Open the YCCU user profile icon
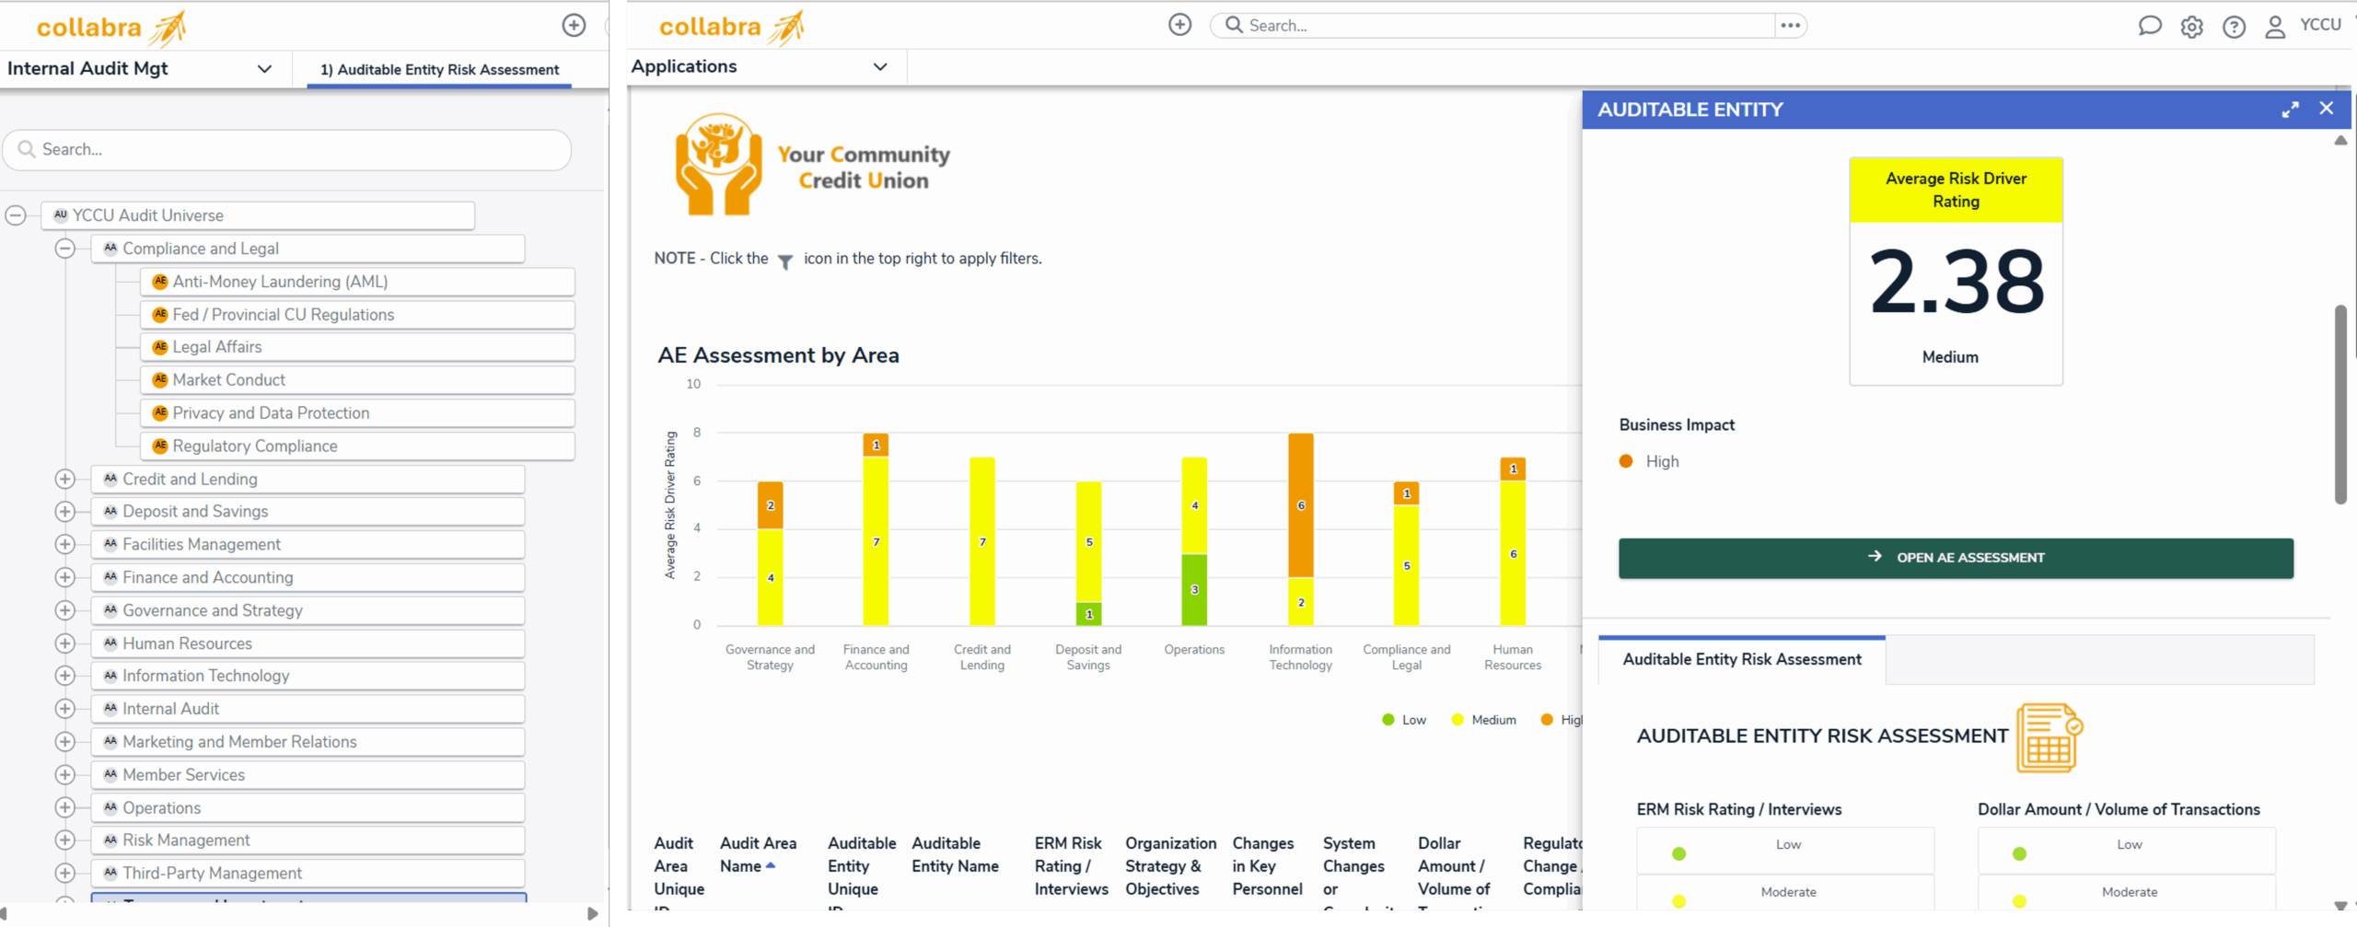 (2275, 27)
